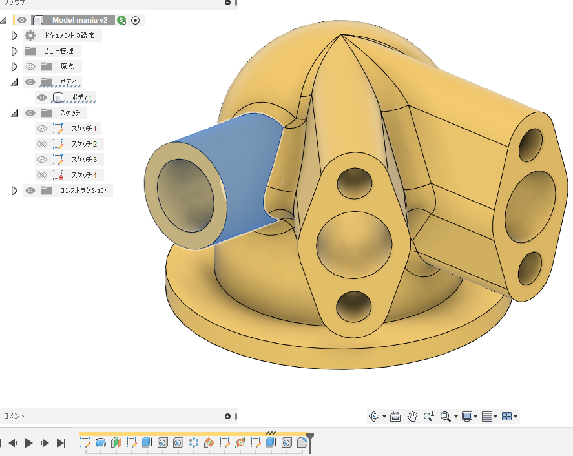
Task: Open the display settings dropdown arrow
Action: point(475,417)
